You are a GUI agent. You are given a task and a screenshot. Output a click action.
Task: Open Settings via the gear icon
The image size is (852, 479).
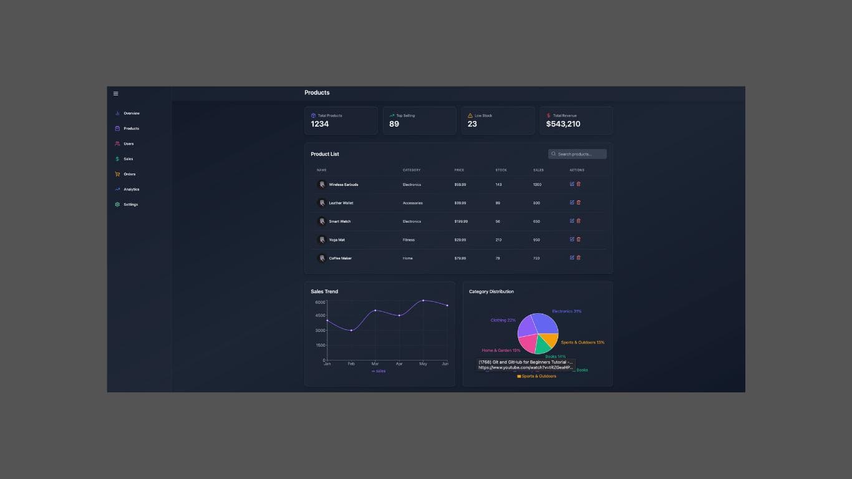point(117,205)
